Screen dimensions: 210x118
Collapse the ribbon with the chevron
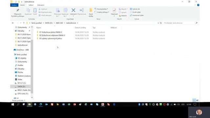tap(195, 5)
